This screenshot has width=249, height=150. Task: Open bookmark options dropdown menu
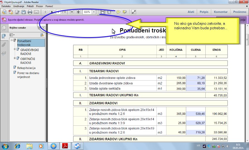coord(12,35)
